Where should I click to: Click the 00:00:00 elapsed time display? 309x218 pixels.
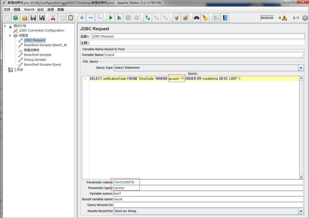(x=267, y=18)
